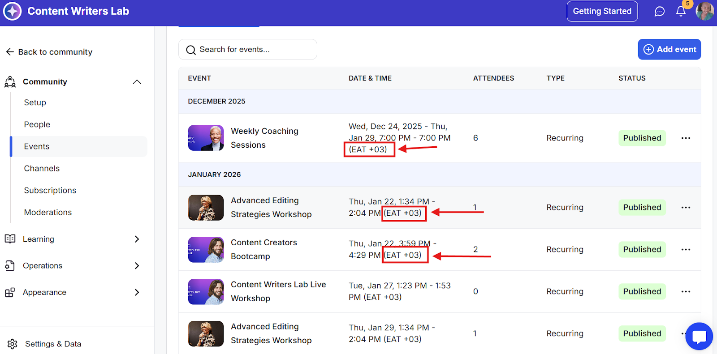
Task: Click the Published status of Content Creators Bootcamp
Action: [x=642, y=249]
